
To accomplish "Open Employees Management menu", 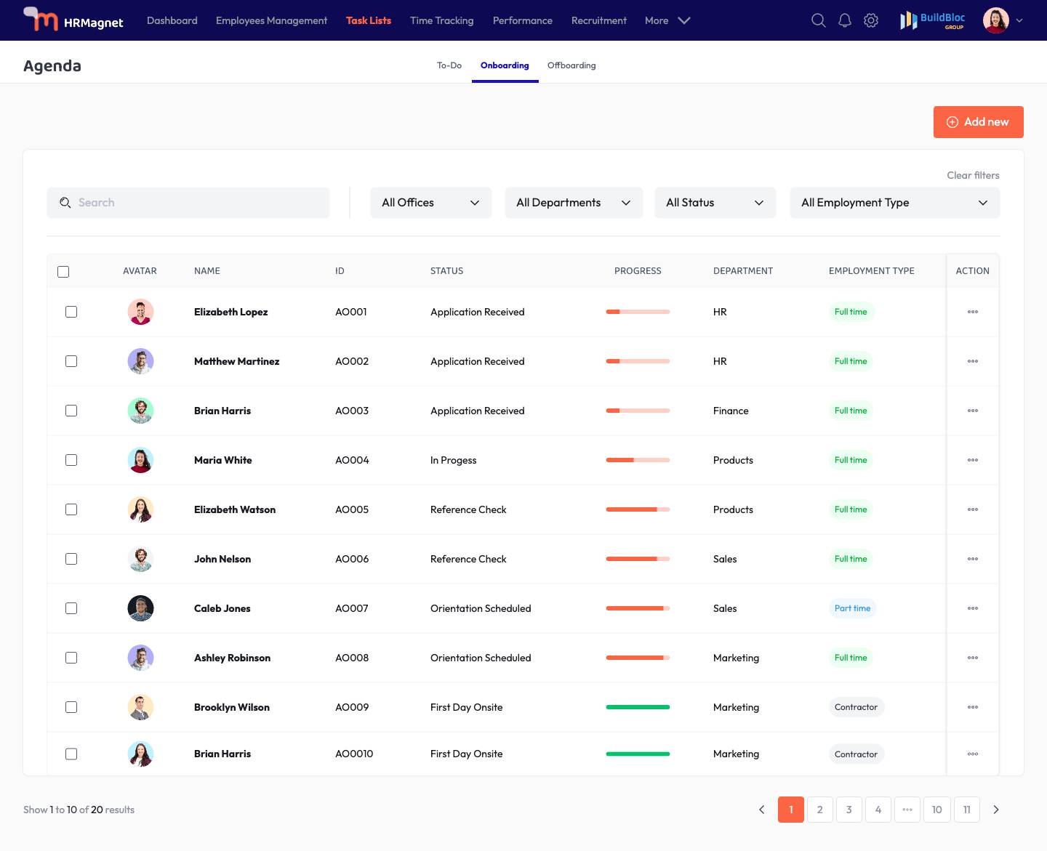I will point(272,20).
